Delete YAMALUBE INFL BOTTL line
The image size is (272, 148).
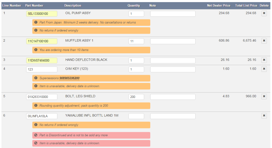point(264,116)
